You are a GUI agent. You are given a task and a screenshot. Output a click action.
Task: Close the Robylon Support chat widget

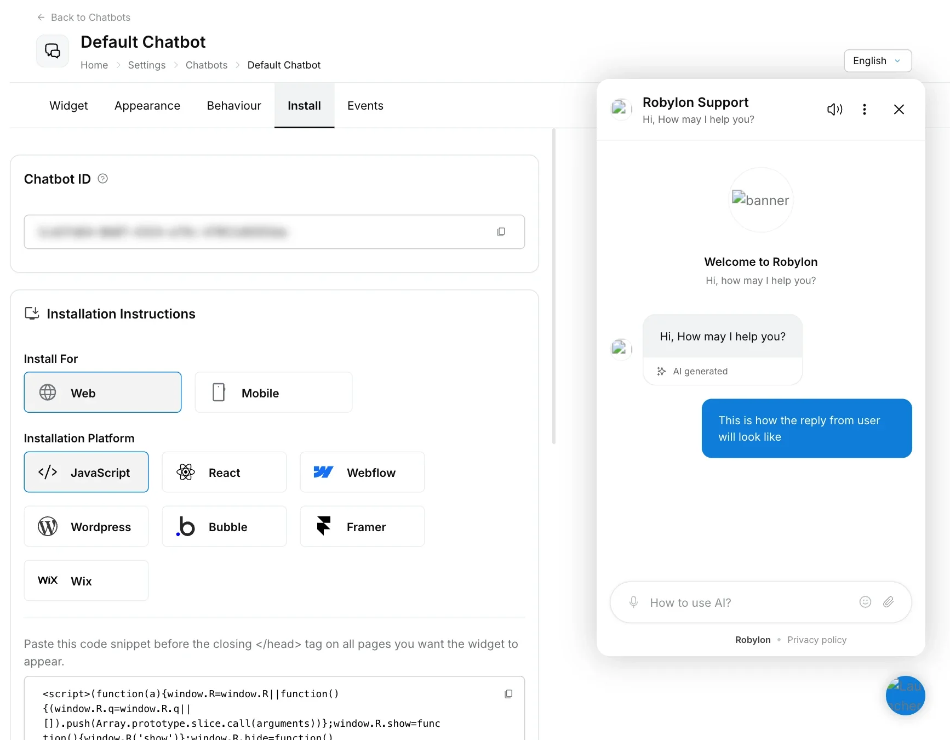point(899,110)
